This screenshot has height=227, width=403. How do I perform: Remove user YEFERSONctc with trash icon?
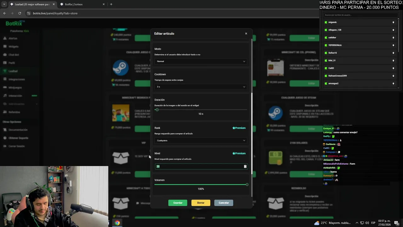point(393,45)
